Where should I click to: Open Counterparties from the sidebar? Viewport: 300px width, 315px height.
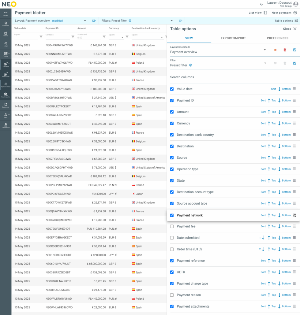[x=6, y=95]
